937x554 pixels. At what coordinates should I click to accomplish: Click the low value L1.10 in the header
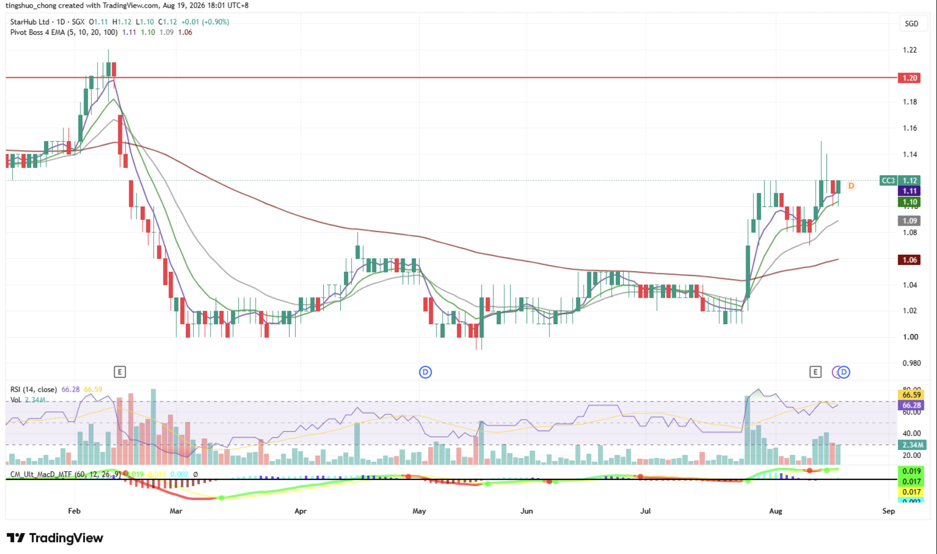click(145, 22)
